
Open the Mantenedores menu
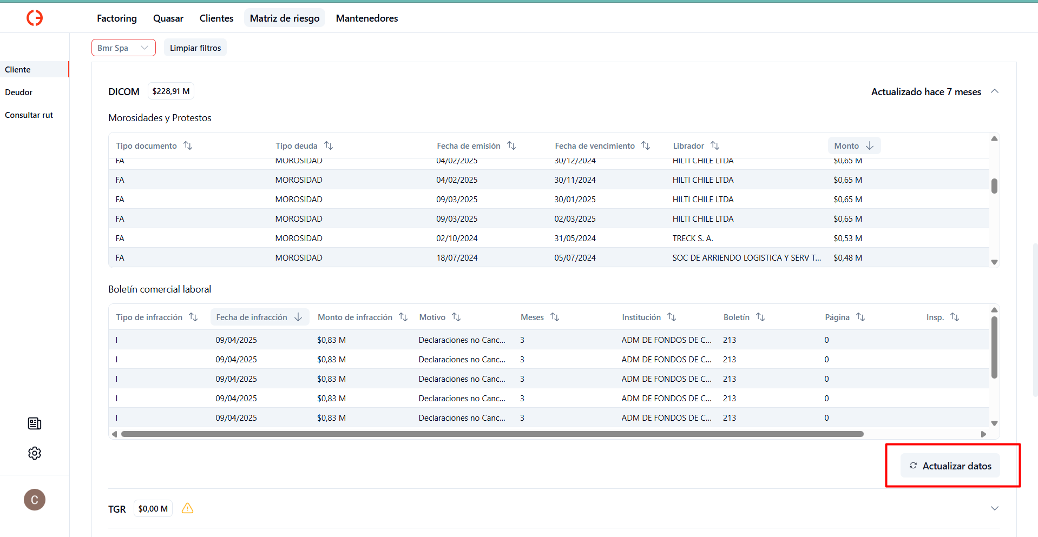[367, 18]
